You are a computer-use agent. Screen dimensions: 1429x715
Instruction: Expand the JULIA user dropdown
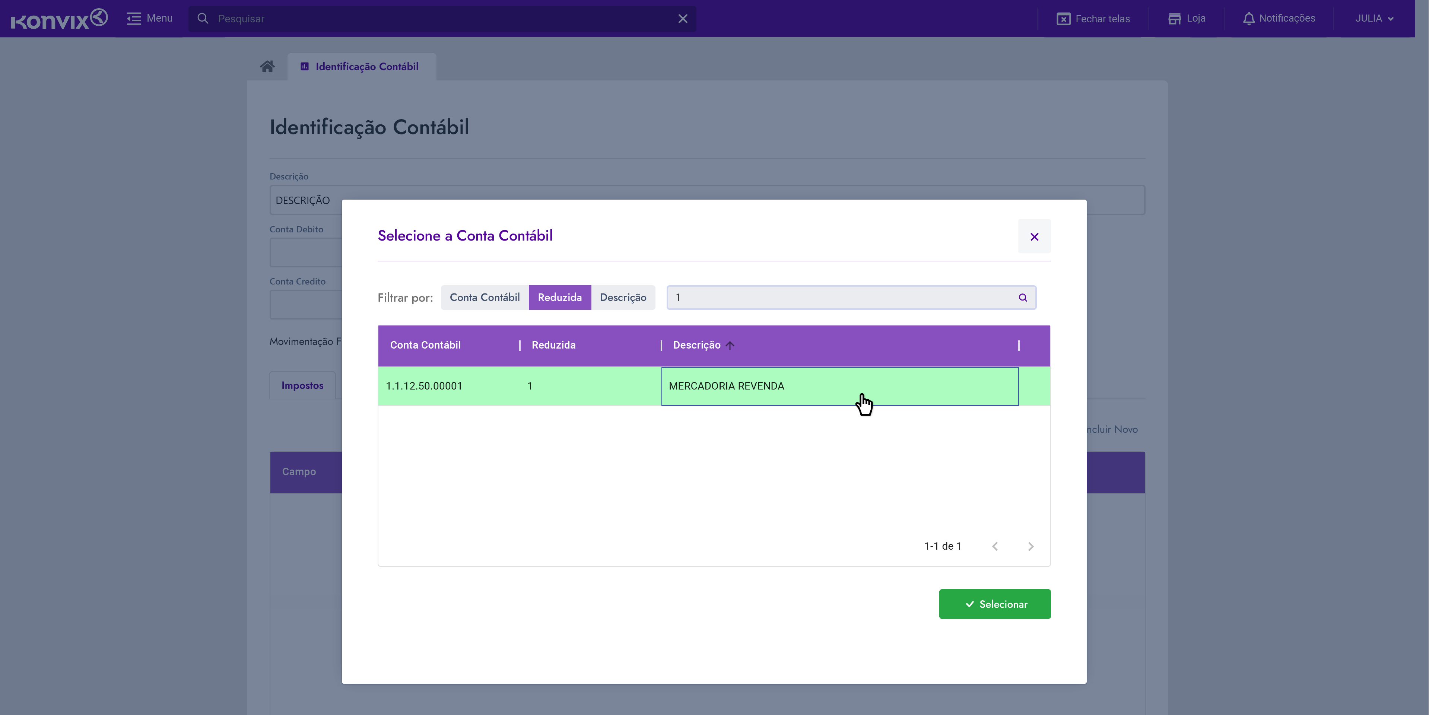point(1374,19)
